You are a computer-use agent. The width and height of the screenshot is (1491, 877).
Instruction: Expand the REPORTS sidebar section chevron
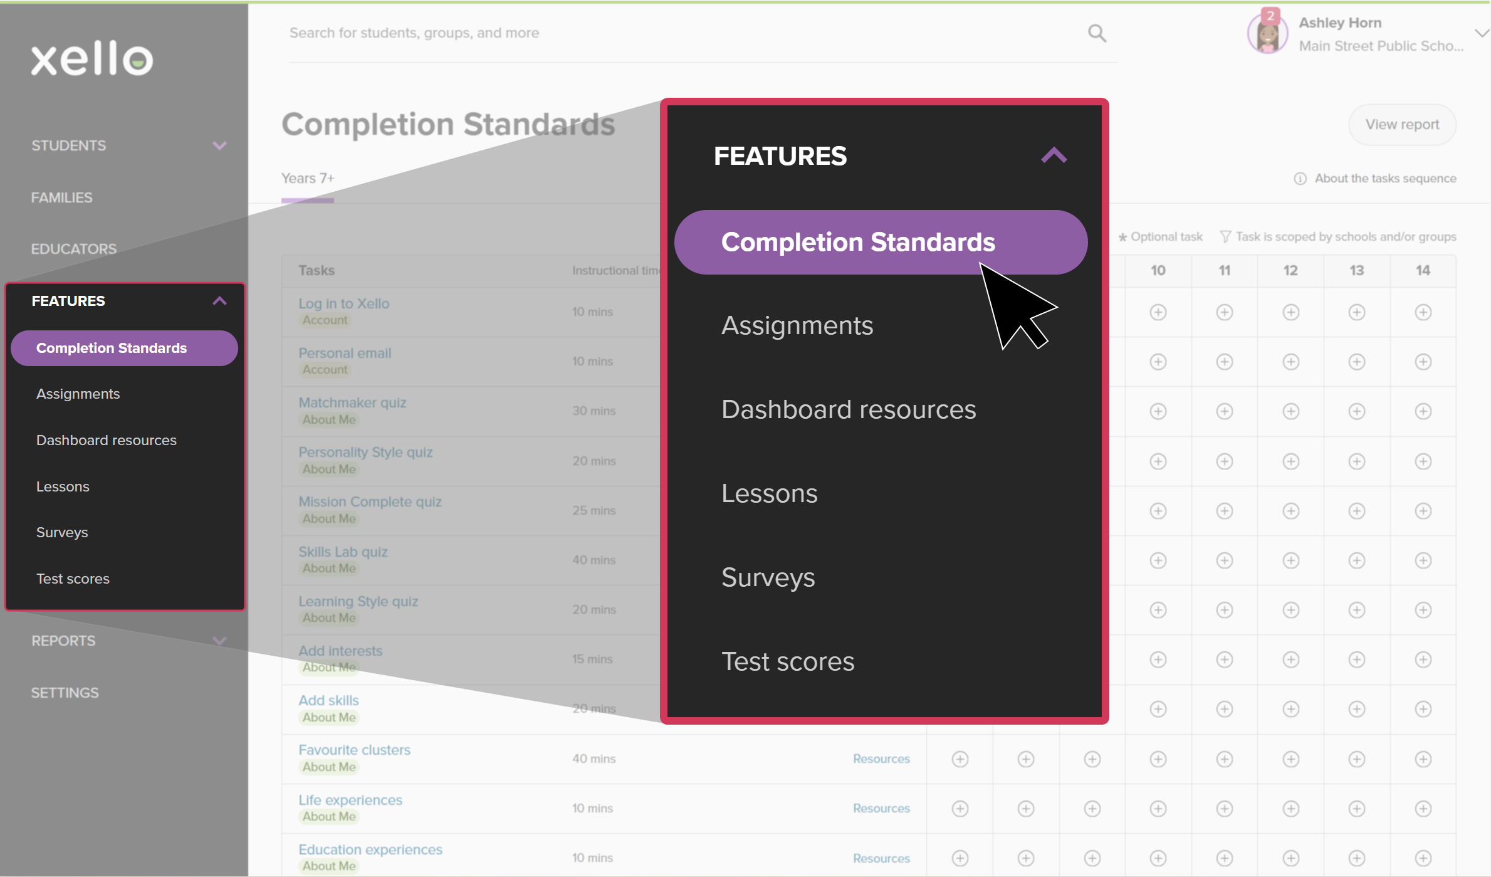[219, 641]
